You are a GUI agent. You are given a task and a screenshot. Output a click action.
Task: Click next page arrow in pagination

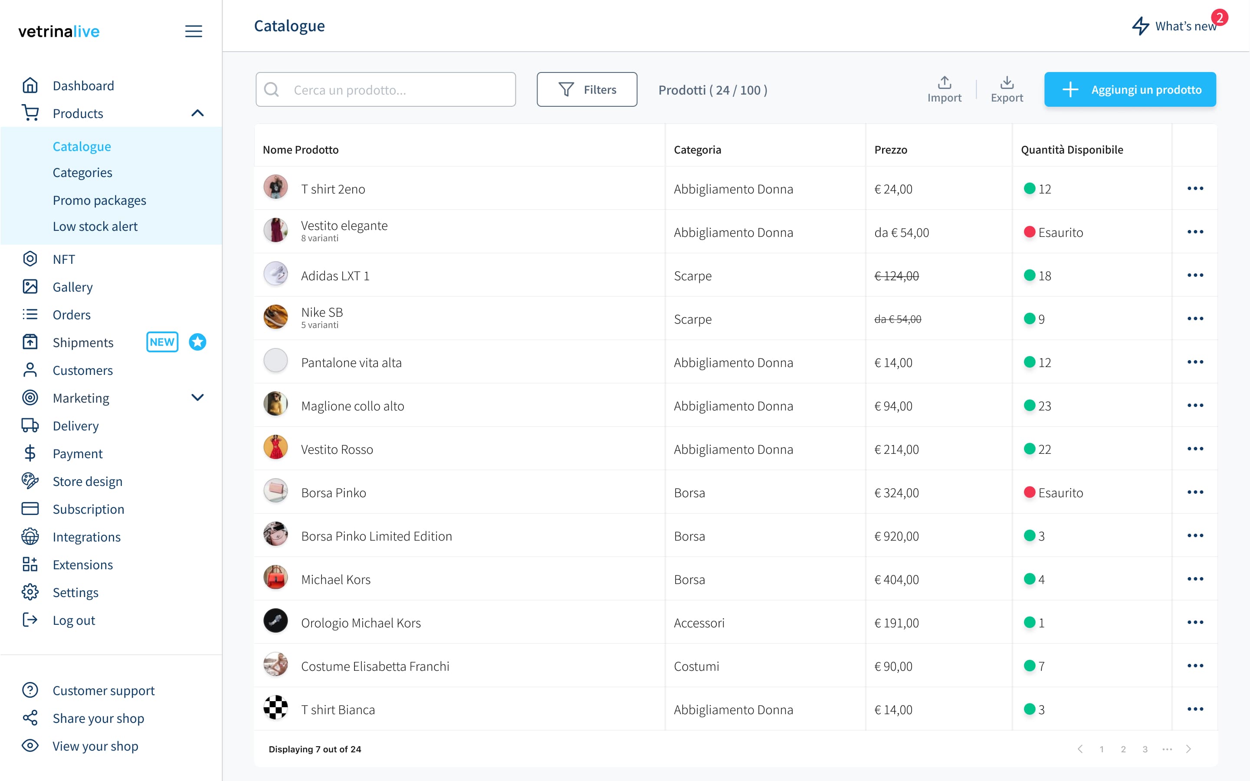pyautogui.click(x=1188, y=749)
